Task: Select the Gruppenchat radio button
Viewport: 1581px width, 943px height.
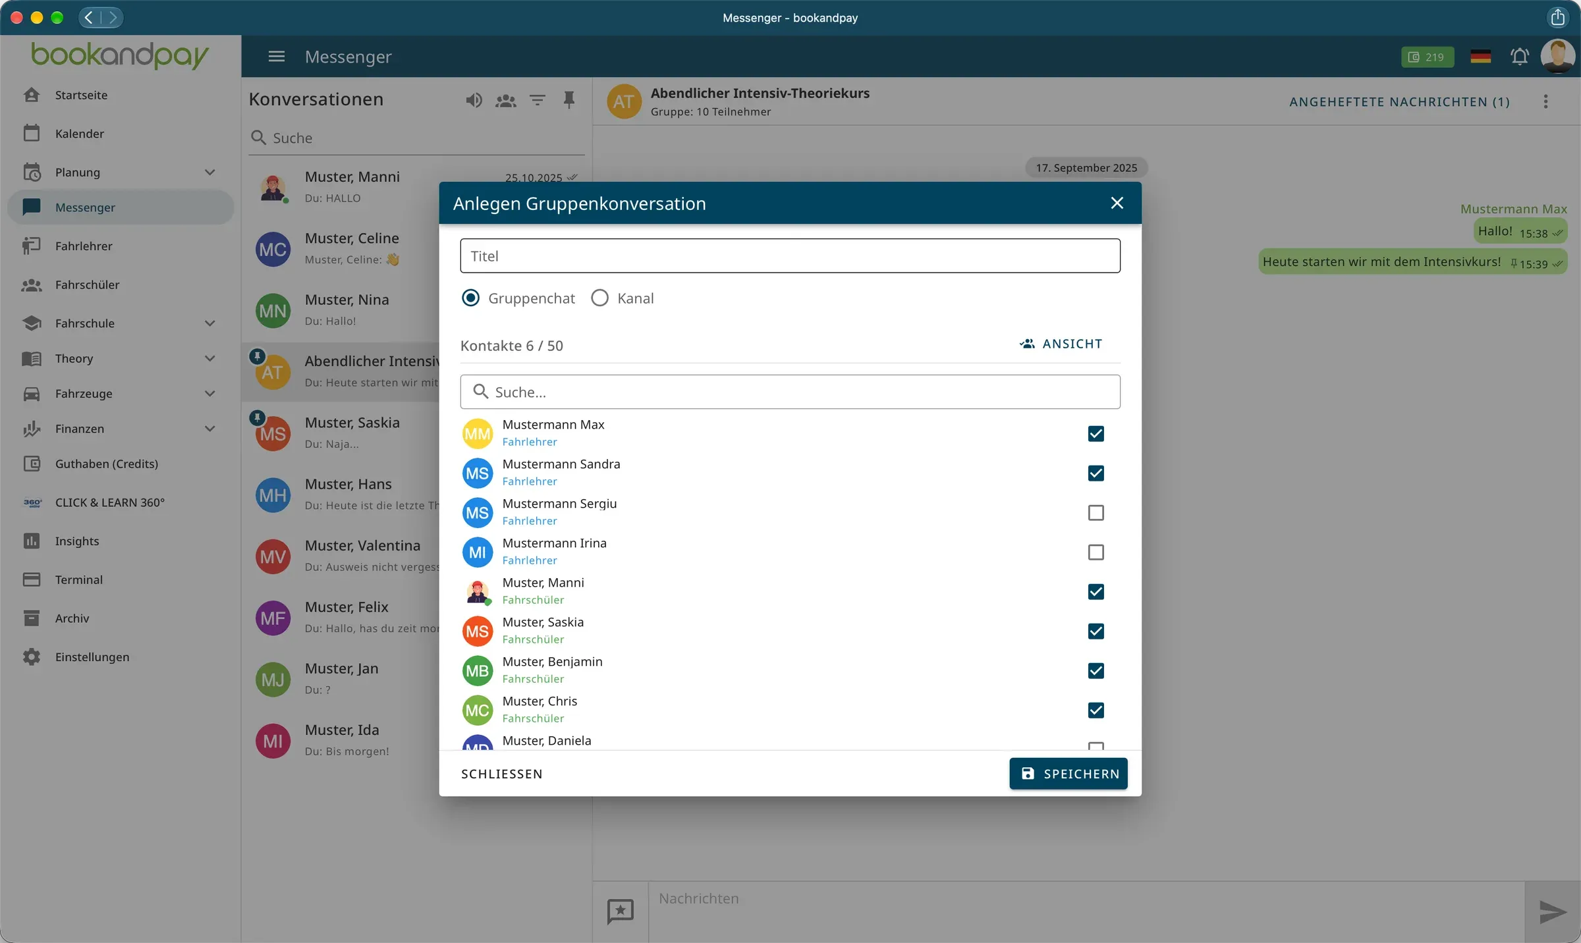Action: coord(470,298)
